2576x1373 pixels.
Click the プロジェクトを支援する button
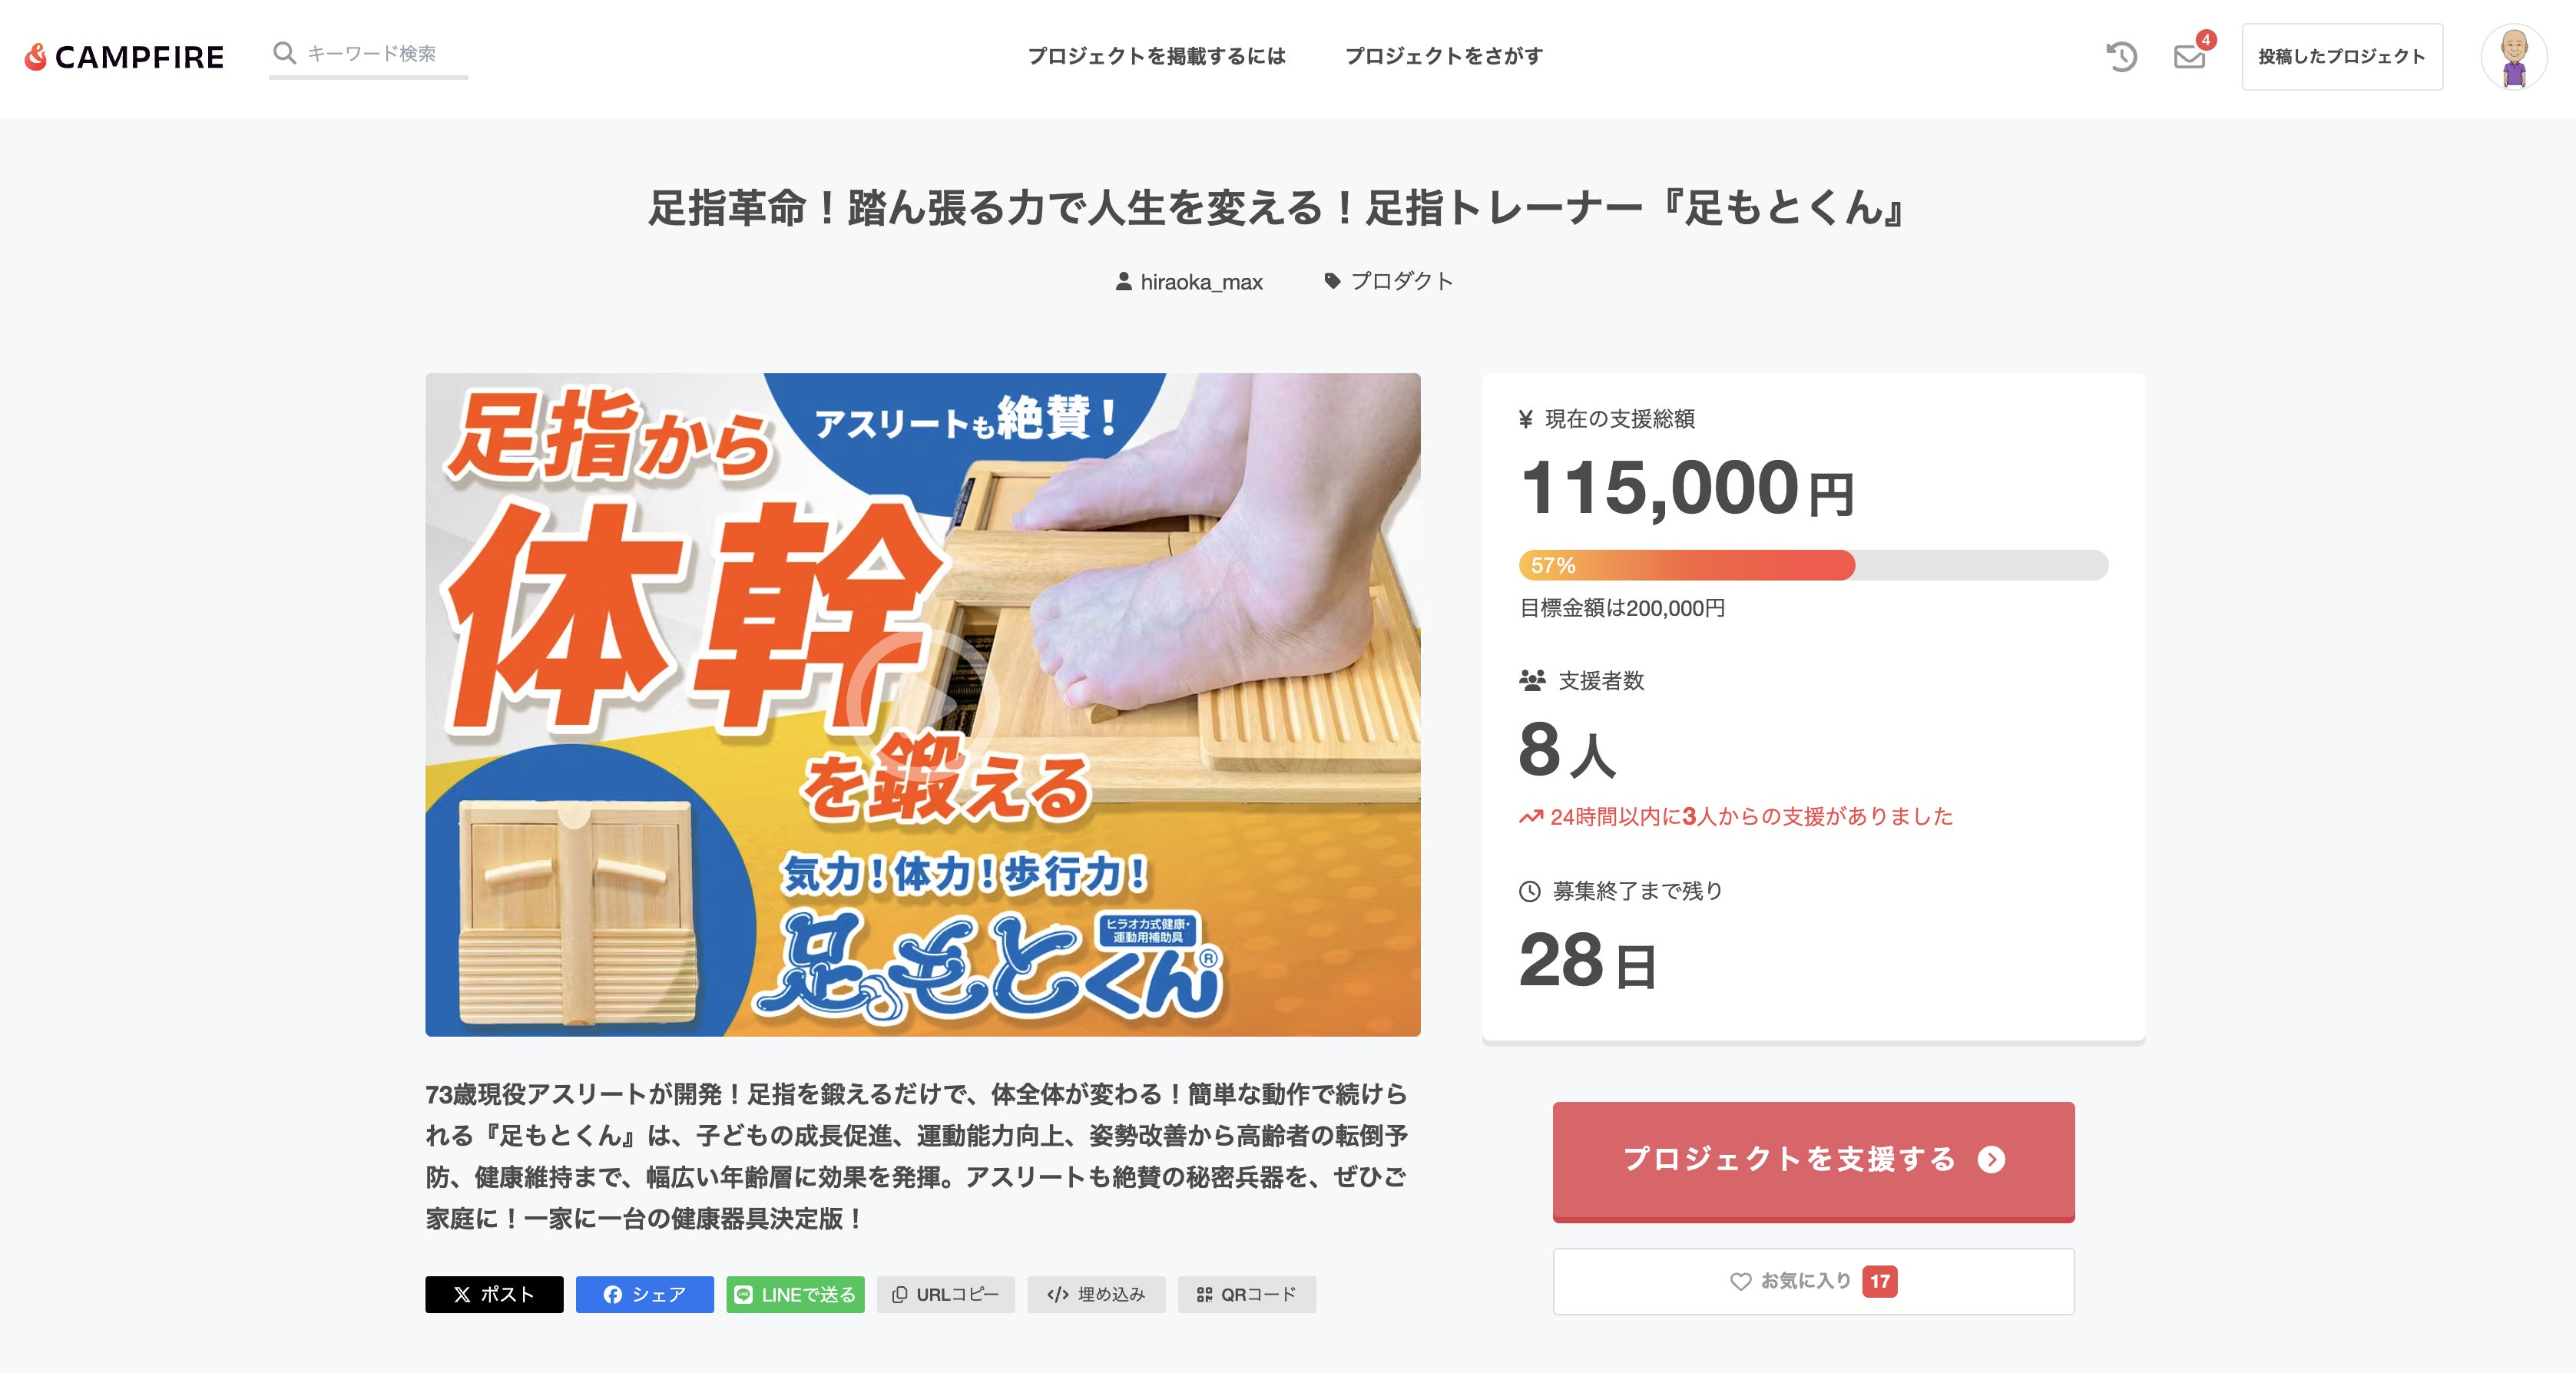[1813, 1160]
